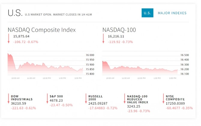201x126 pixels.
Task: Click the S&P 500 down arrow icon
Action: click(47, 99)
